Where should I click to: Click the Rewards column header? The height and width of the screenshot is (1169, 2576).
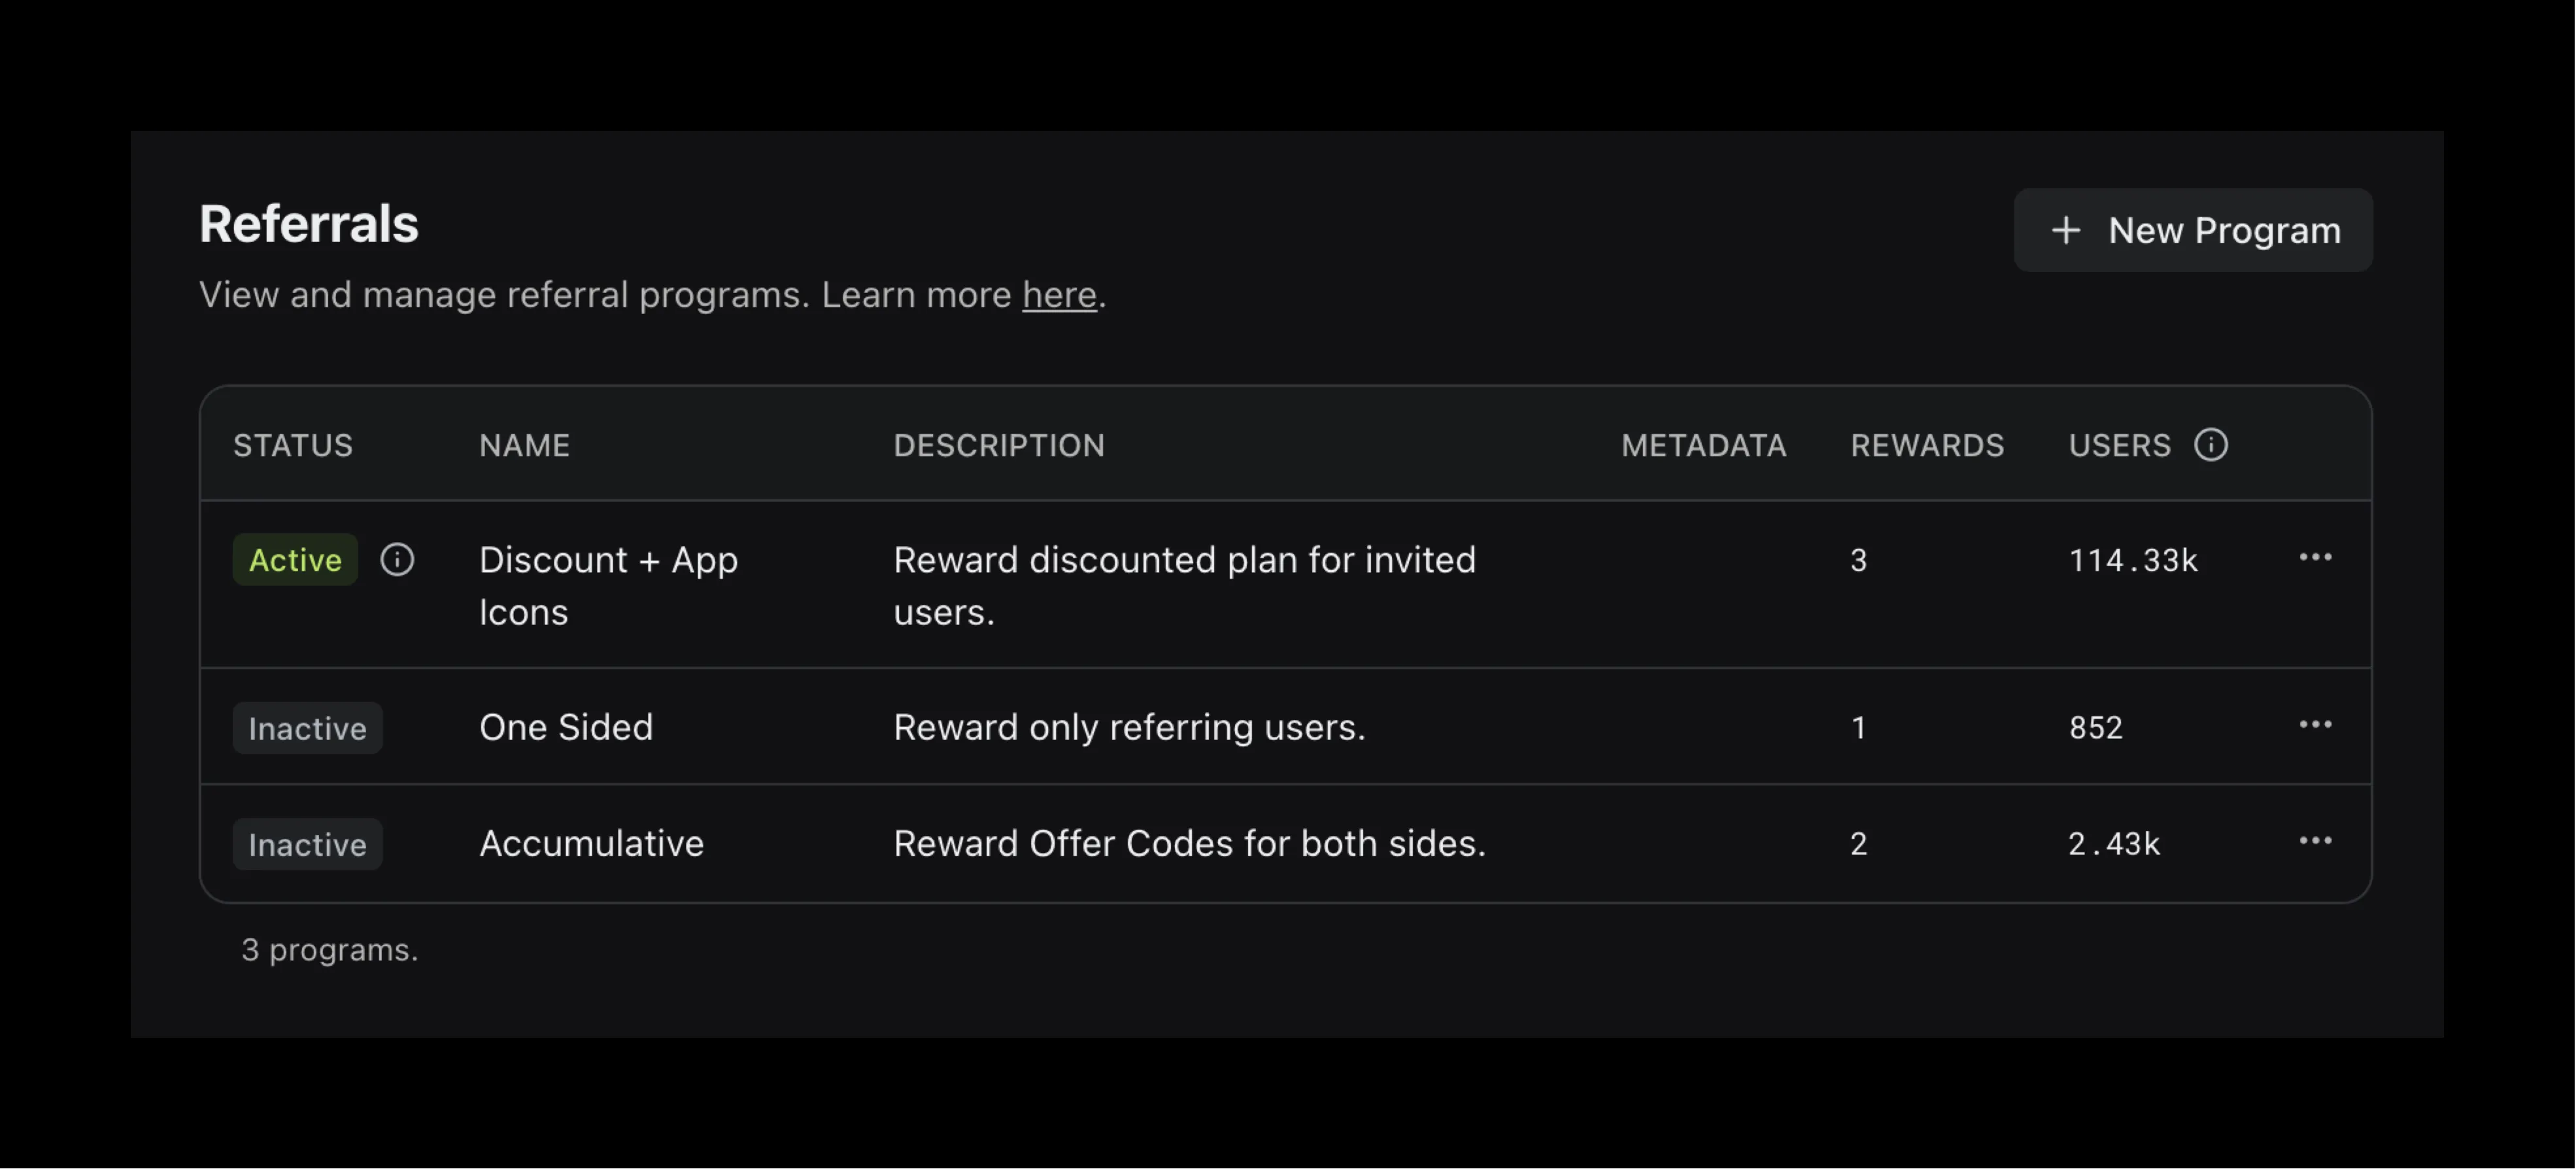(1927, 445)
